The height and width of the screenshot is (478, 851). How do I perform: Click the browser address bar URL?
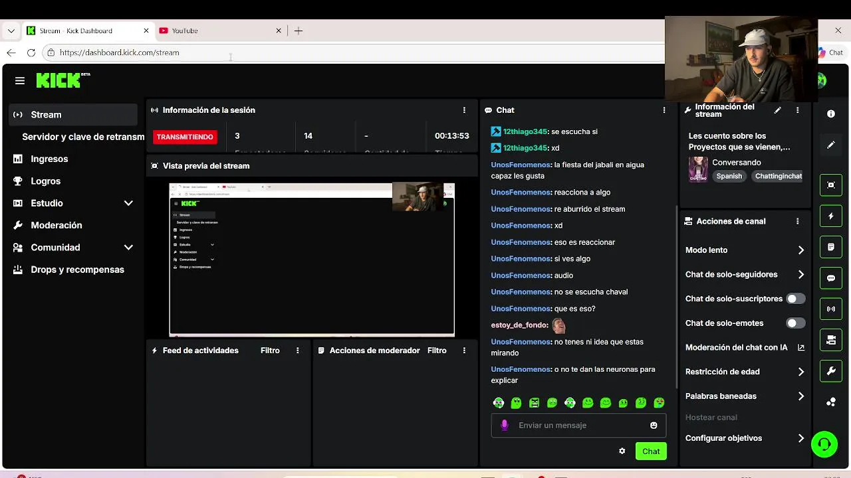[119, 52]
